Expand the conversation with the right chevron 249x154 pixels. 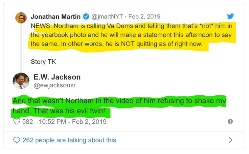(230, 140)
